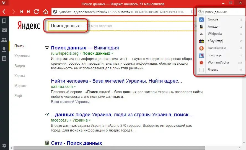Click vertical scrollbar down arrow
Image resolution: width=246 pixels, height=150 pixels.
pyautogui.click(x=244, y=143)
